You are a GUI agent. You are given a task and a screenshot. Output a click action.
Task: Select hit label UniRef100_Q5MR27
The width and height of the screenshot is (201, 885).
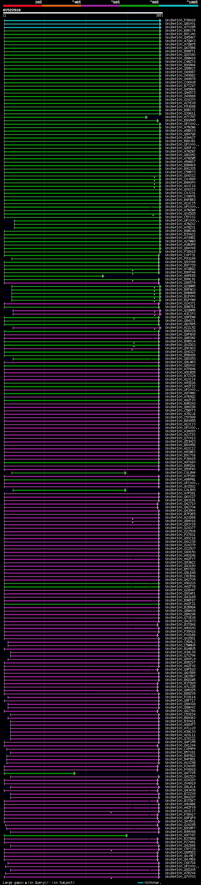tap(180, 69)
